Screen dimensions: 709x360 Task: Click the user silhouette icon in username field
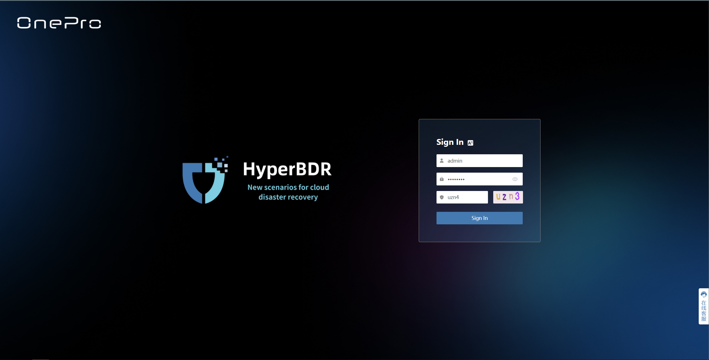(x=442, y=161)
